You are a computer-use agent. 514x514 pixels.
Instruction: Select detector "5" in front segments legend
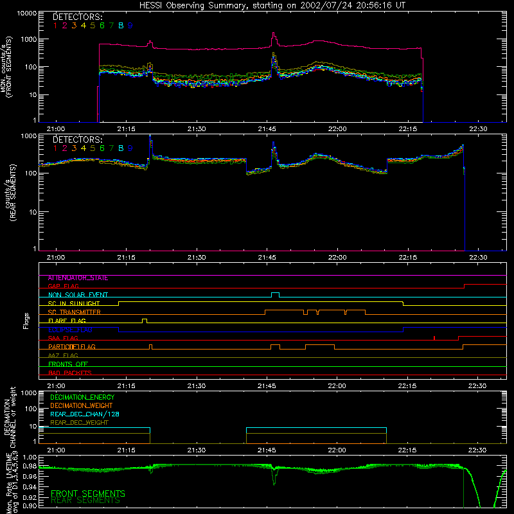pos(93,26)
